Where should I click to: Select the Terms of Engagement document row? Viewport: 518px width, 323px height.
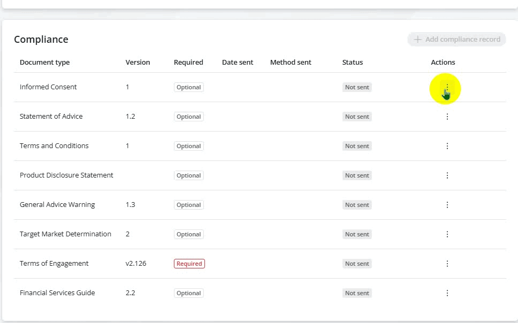pos(54,264)
